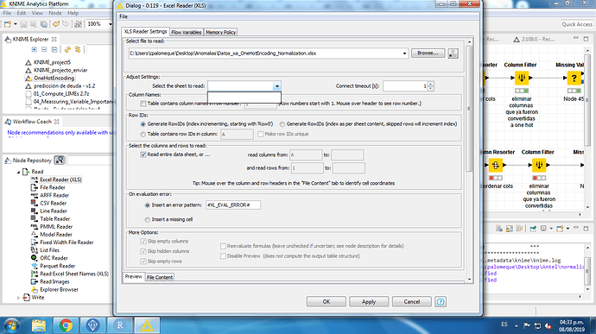Click the Column Resorter node labeled ordenar cols
This screenshot has height=334, width=596.
496,165
